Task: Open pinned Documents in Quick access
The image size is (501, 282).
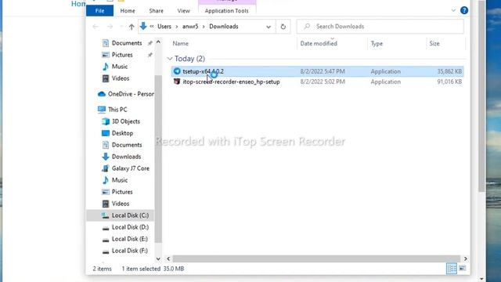Action: coord(127,43)
